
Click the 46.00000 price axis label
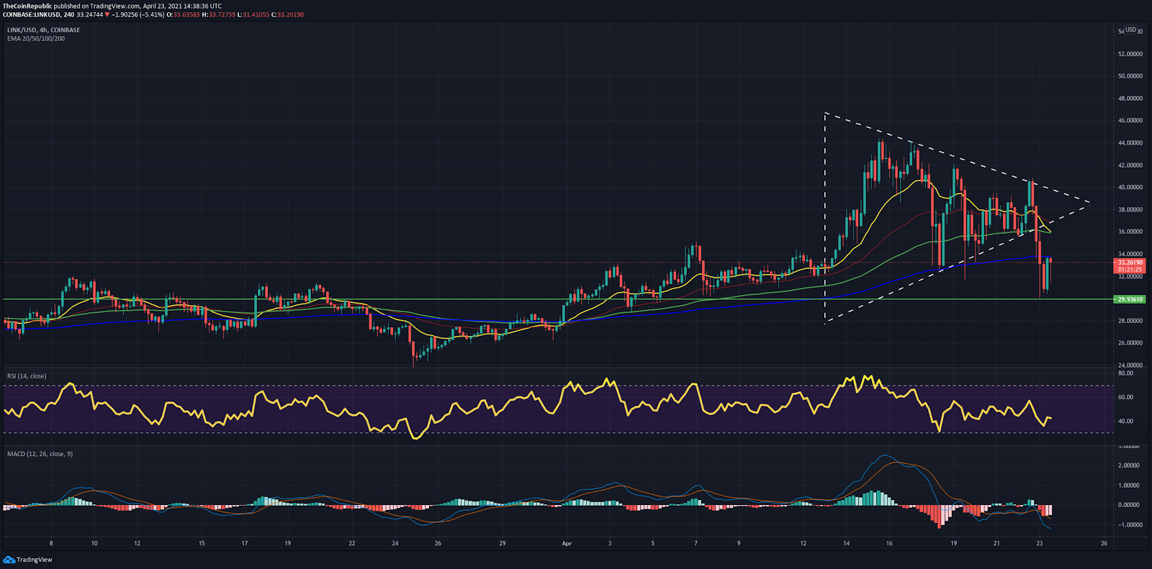[x=1130, y=121]
